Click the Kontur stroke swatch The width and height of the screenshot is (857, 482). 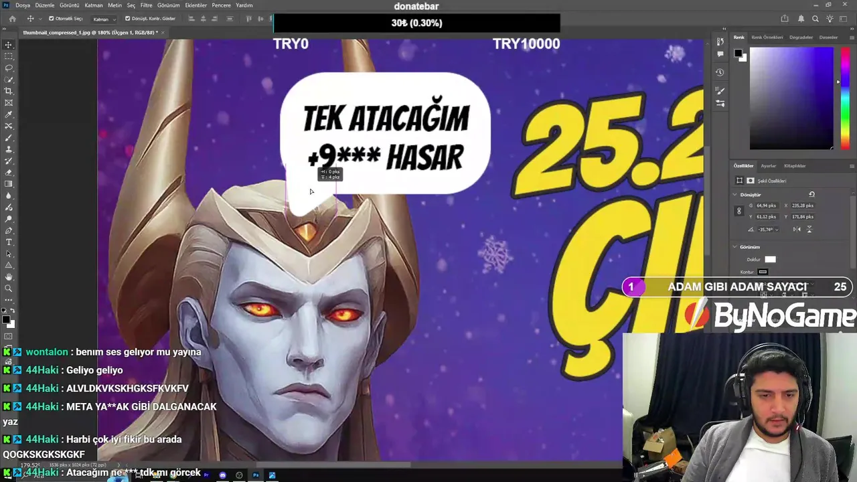pos(763,272)
